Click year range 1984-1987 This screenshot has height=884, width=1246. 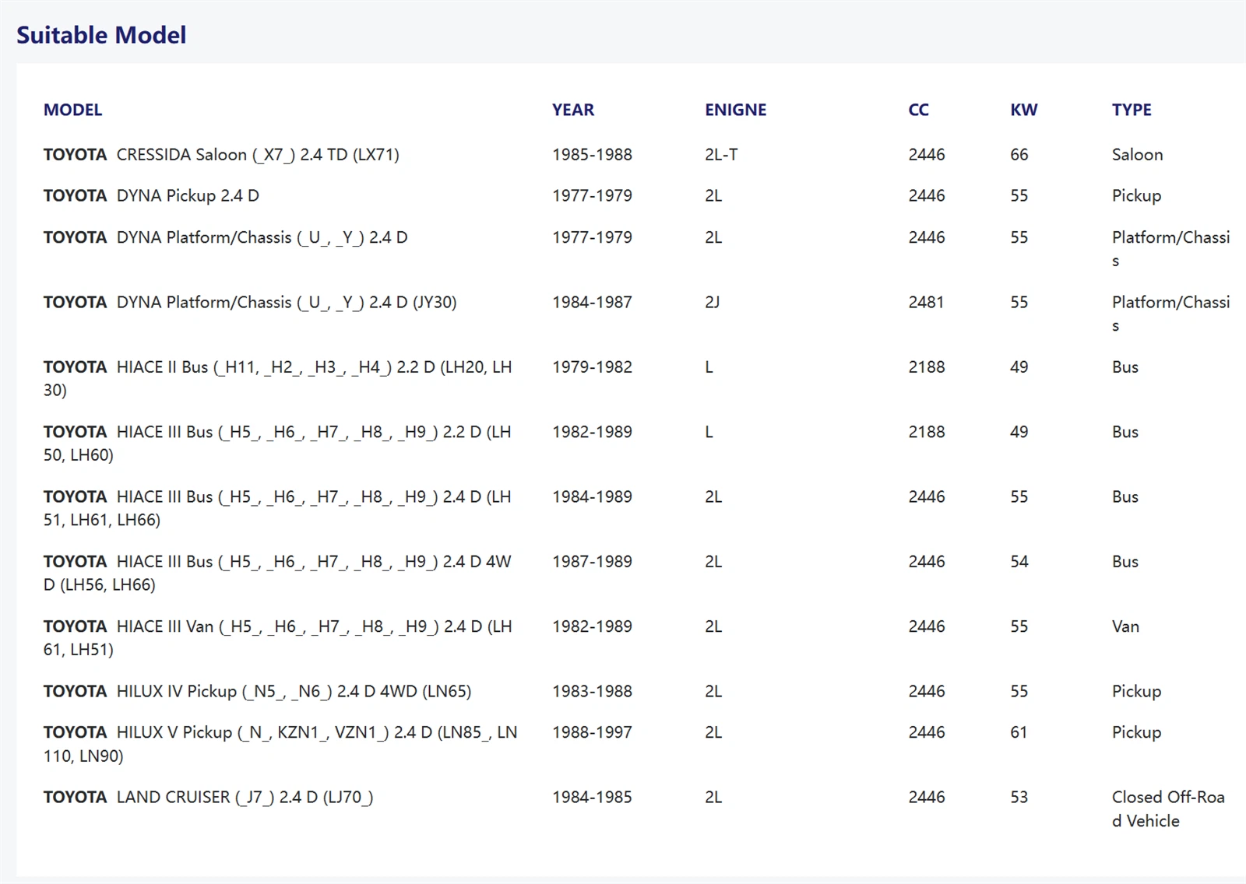tap(592, 302)
